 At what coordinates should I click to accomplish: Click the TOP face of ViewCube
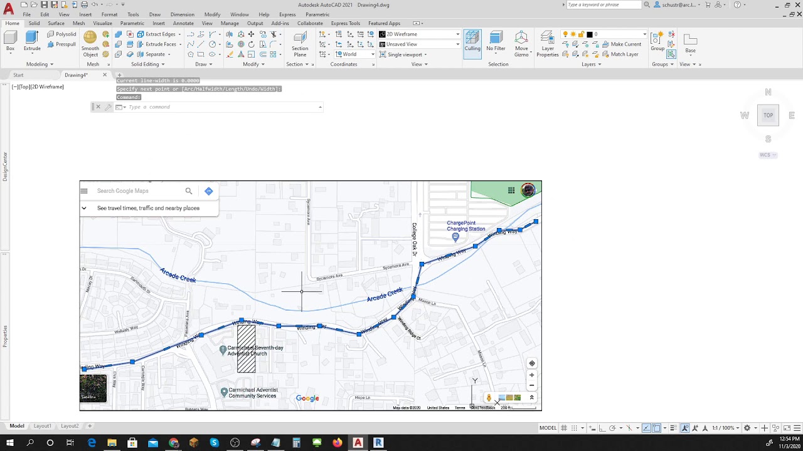click(x=768, y=115)
